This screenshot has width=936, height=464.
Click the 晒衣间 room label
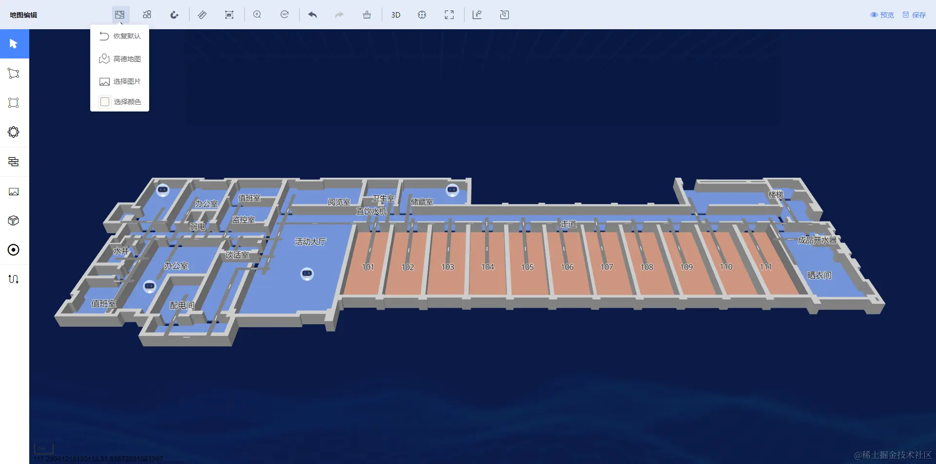pos(819,275)
